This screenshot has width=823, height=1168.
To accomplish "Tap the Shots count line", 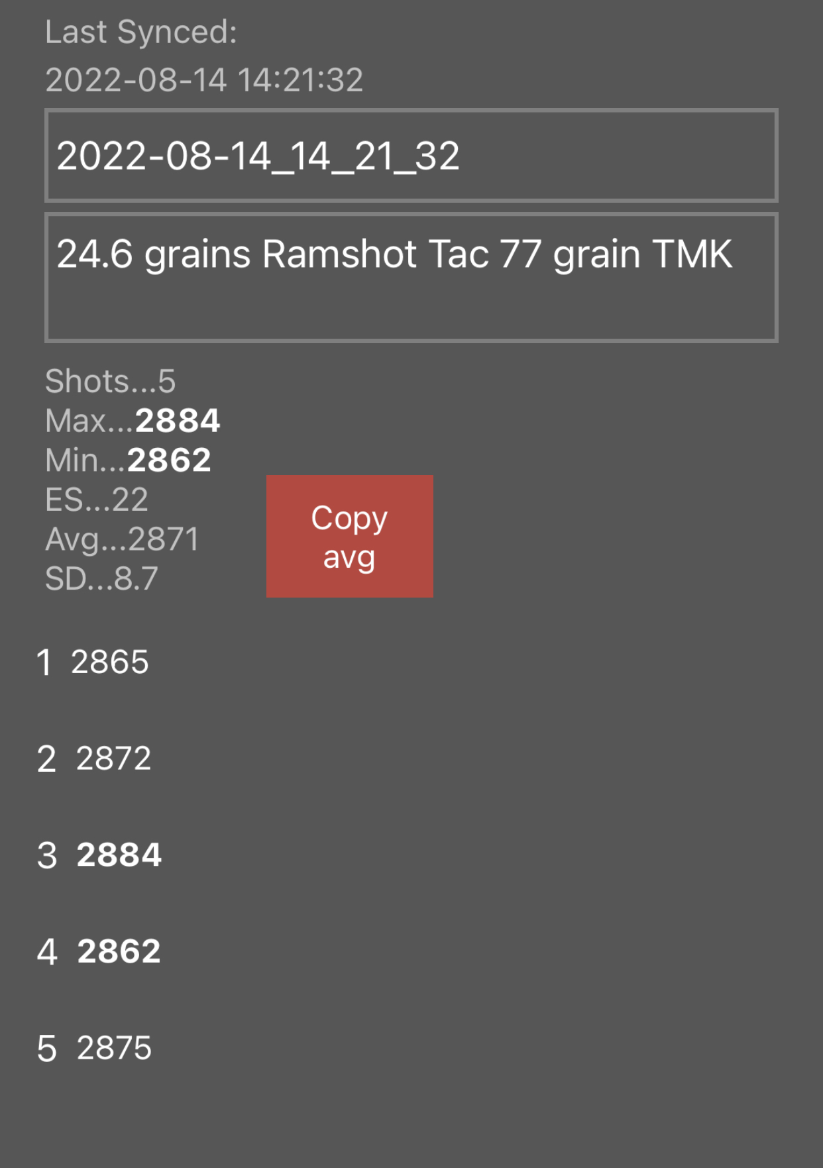I will pyautogui.click(x=110, y=381).
